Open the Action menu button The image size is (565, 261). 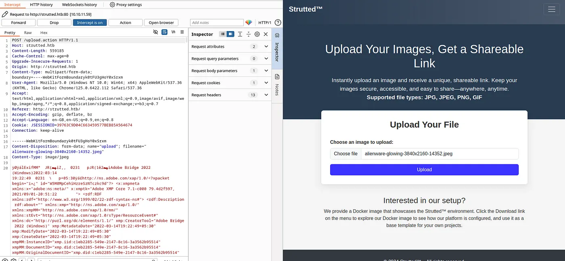tap(125, 23)
